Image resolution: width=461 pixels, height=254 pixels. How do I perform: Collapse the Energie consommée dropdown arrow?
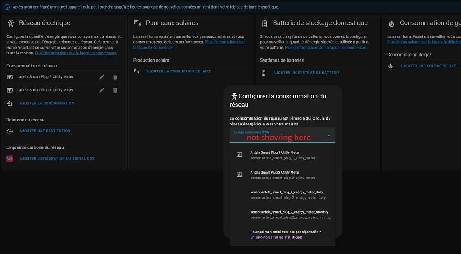tap(329, 135)
